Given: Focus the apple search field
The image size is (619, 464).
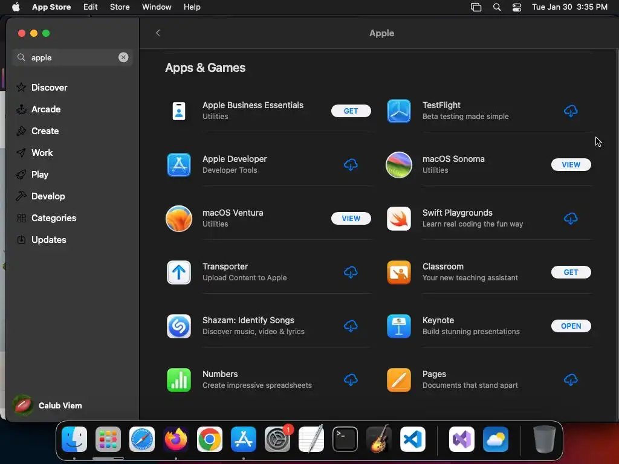Looking at the screenshot, I should [73, 57].
